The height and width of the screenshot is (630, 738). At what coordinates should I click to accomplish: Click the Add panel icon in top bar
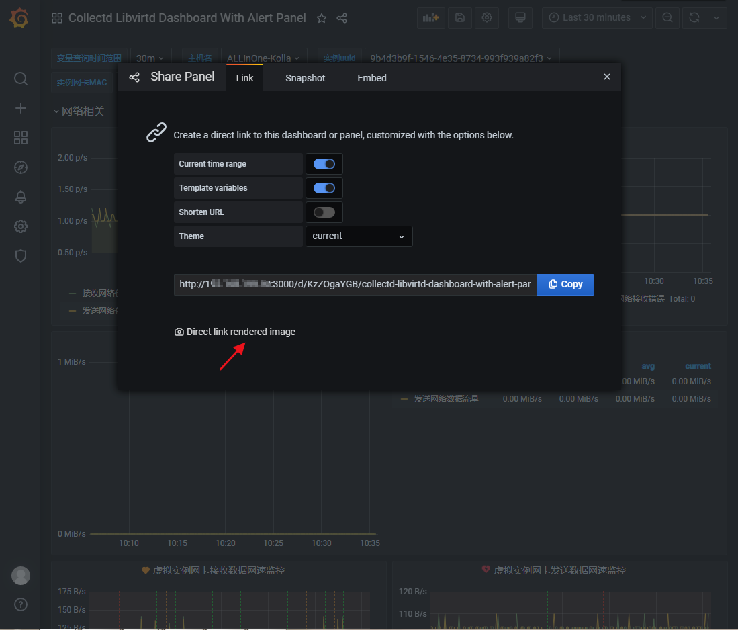(x=430, y=17)
